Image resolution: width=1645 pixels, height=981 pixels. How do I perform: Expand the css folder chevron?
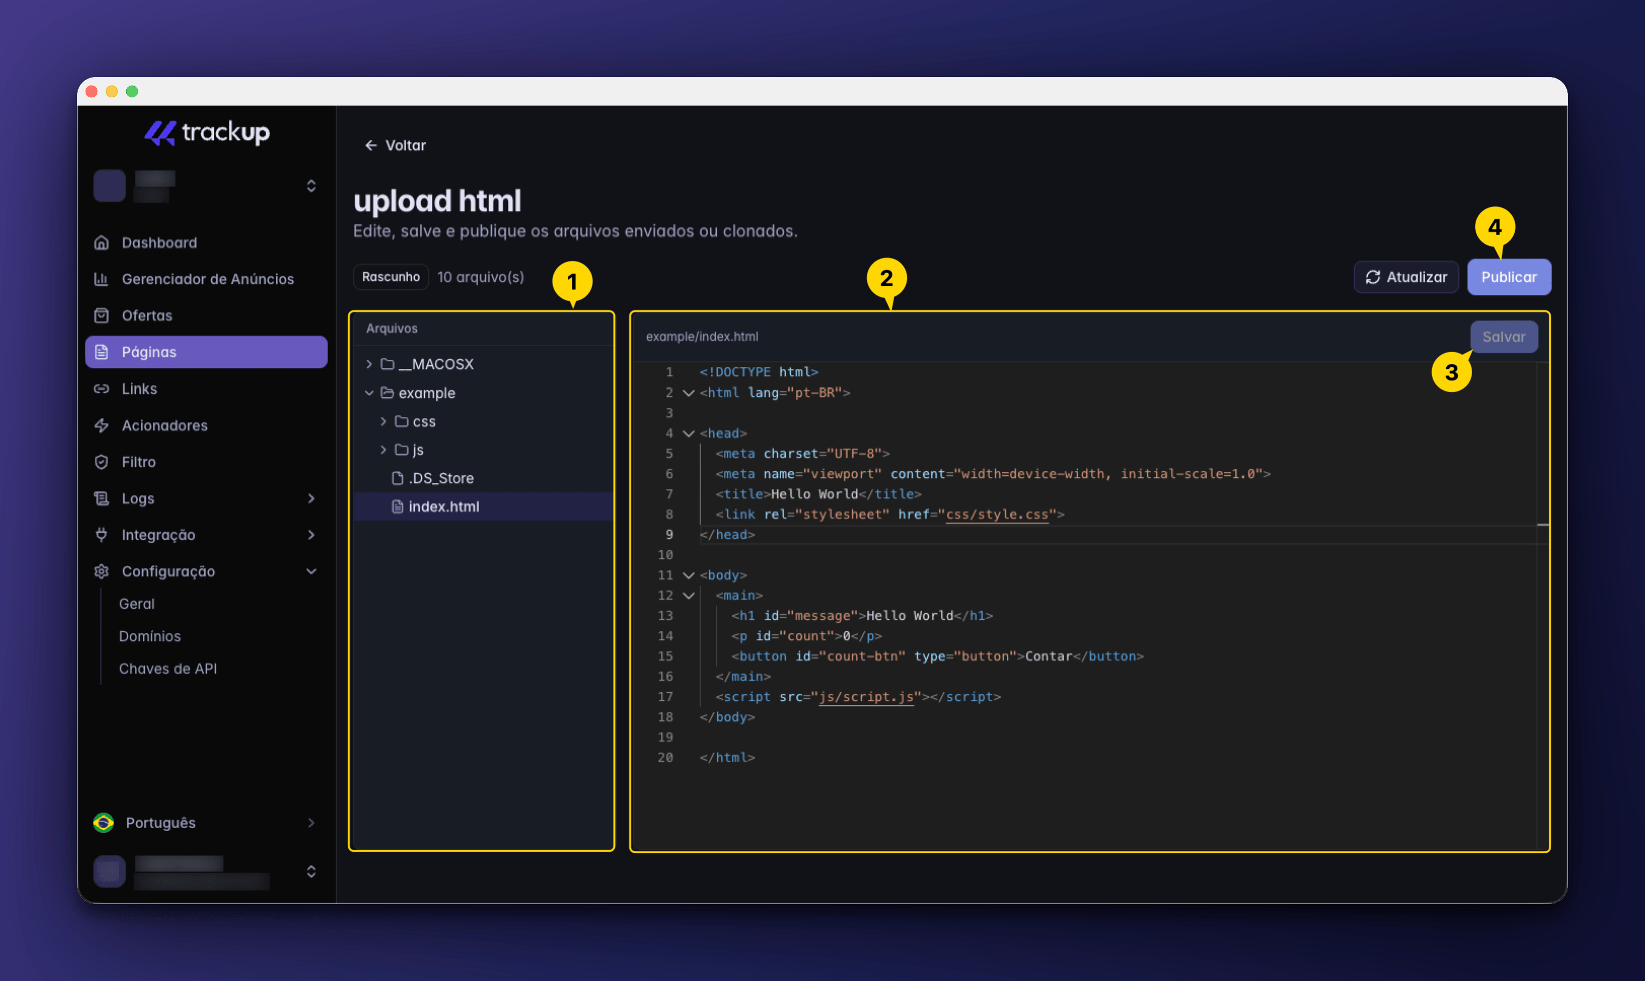383,421
